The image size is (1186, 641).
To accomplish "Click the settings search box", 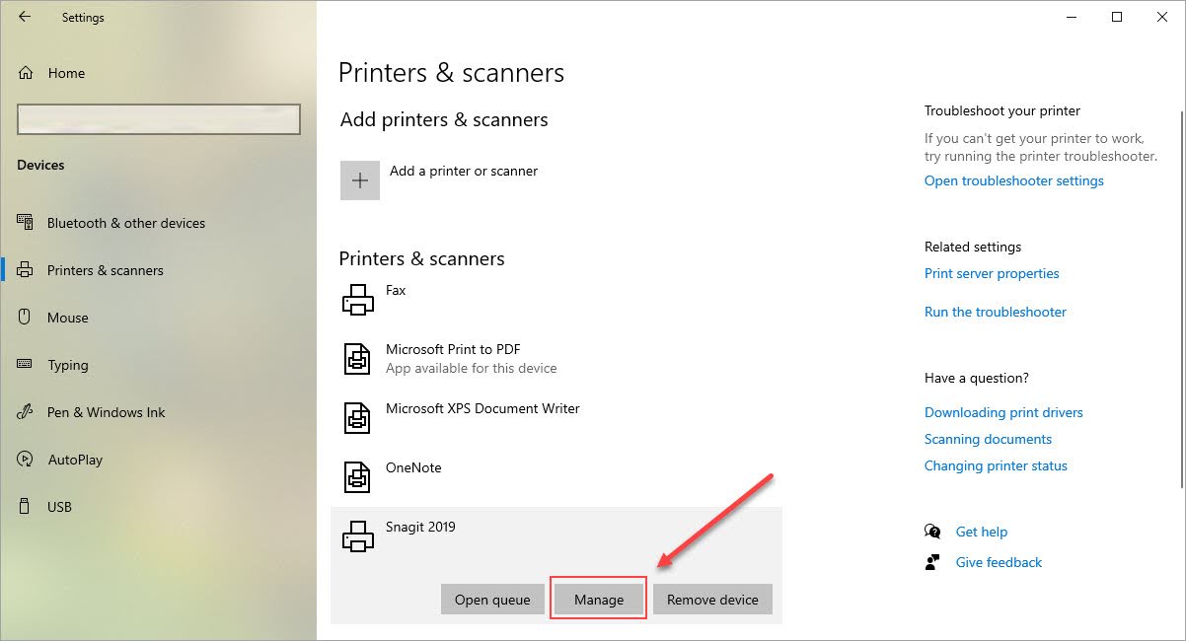I will (x=158, y=119).
